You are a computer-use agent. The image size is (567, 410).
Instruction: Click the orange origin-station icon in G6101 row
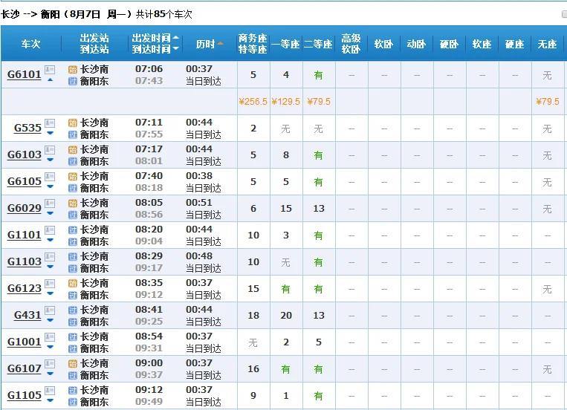pyautogui.click(x=73, y=69)
